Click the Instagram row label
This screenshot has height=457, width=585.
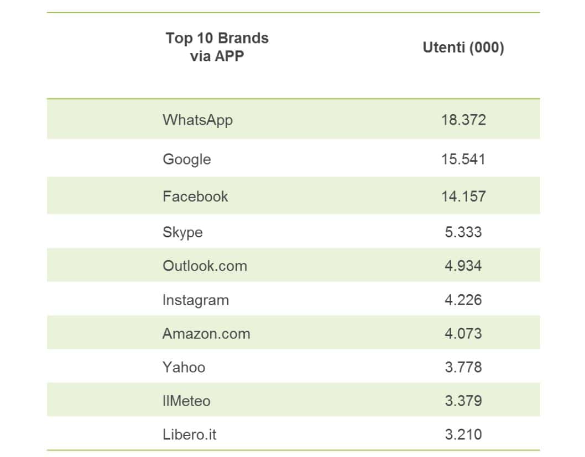click(x=195, y=300)
